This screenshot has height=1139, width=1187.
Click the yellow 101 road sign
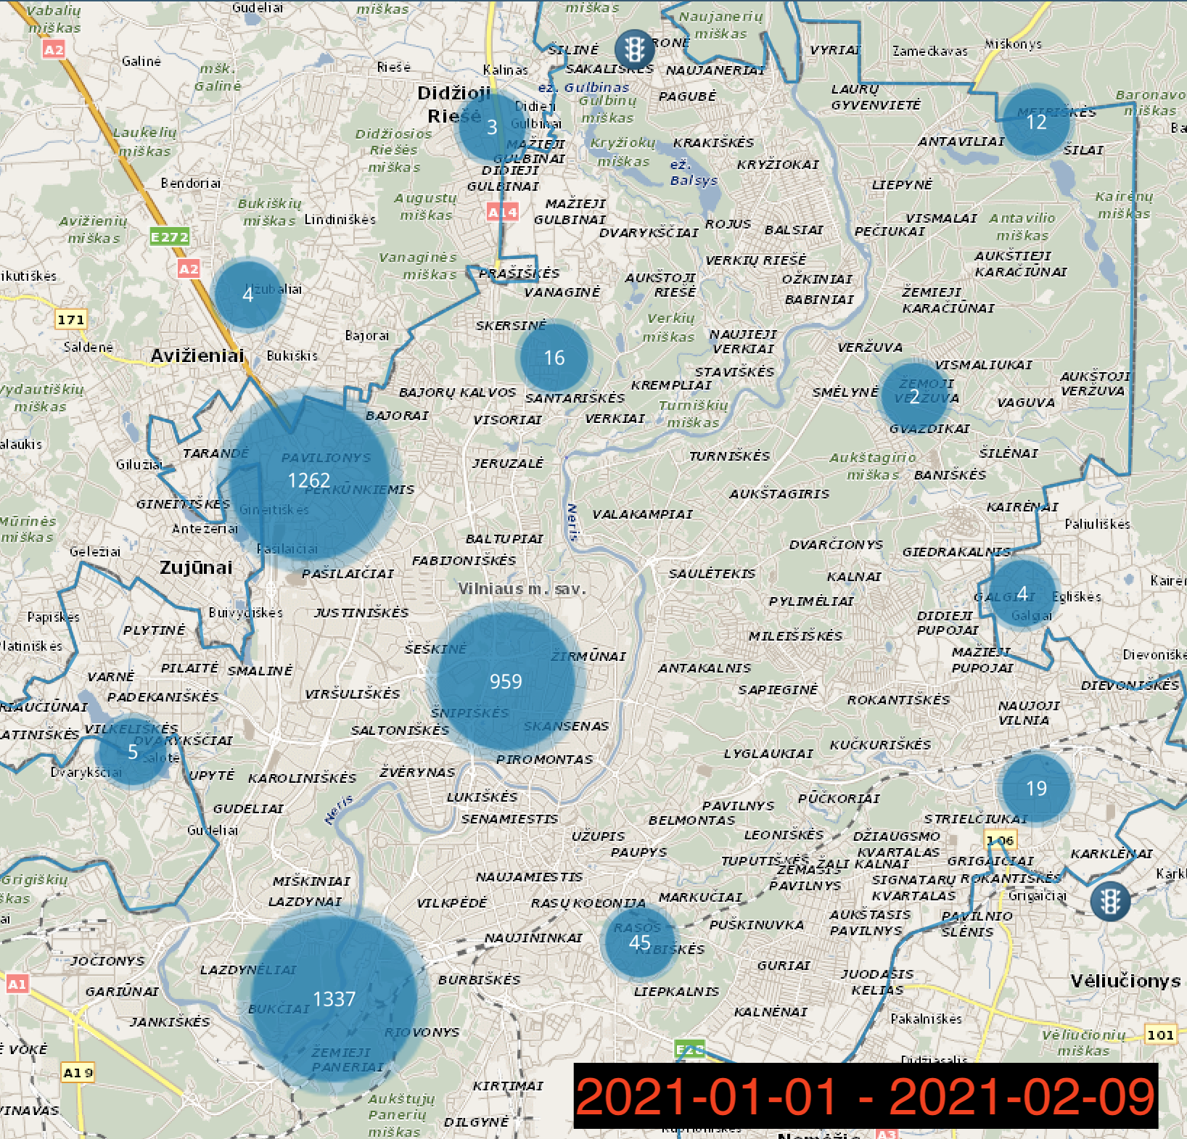click(1160, 1035)
